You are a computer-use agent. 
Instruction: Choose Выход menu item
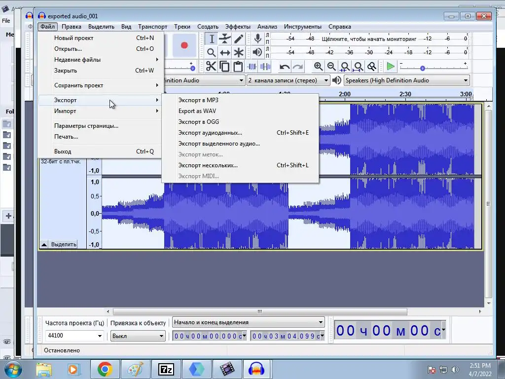tap(100, 152)
